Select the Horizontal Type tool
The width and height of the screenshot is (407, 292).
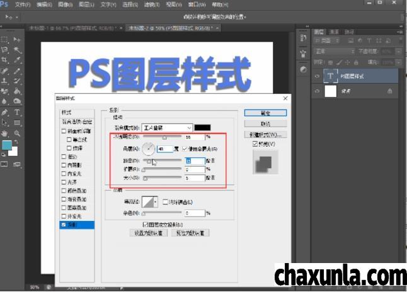(17, 112)
